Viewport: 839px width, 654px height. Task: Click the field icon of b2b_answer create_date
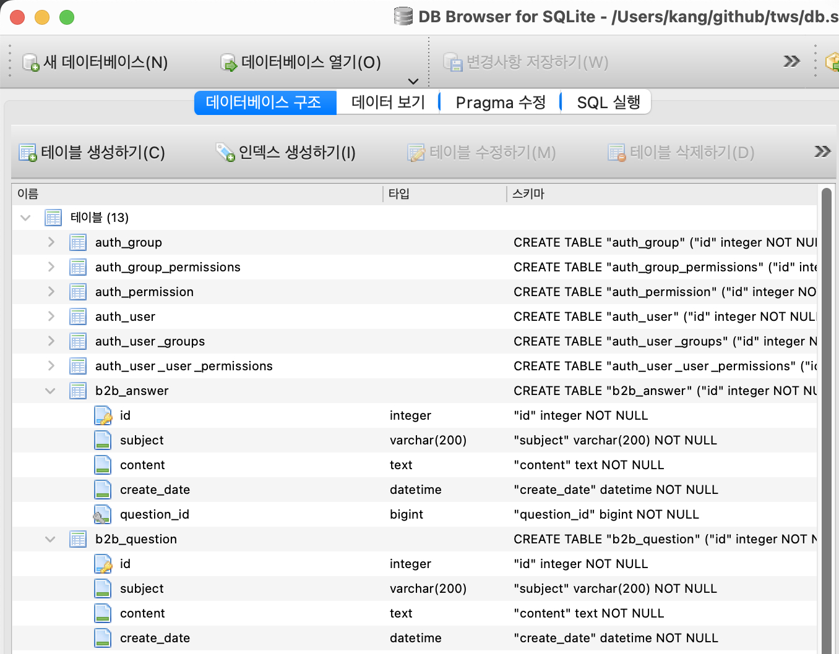click(103, 490)
